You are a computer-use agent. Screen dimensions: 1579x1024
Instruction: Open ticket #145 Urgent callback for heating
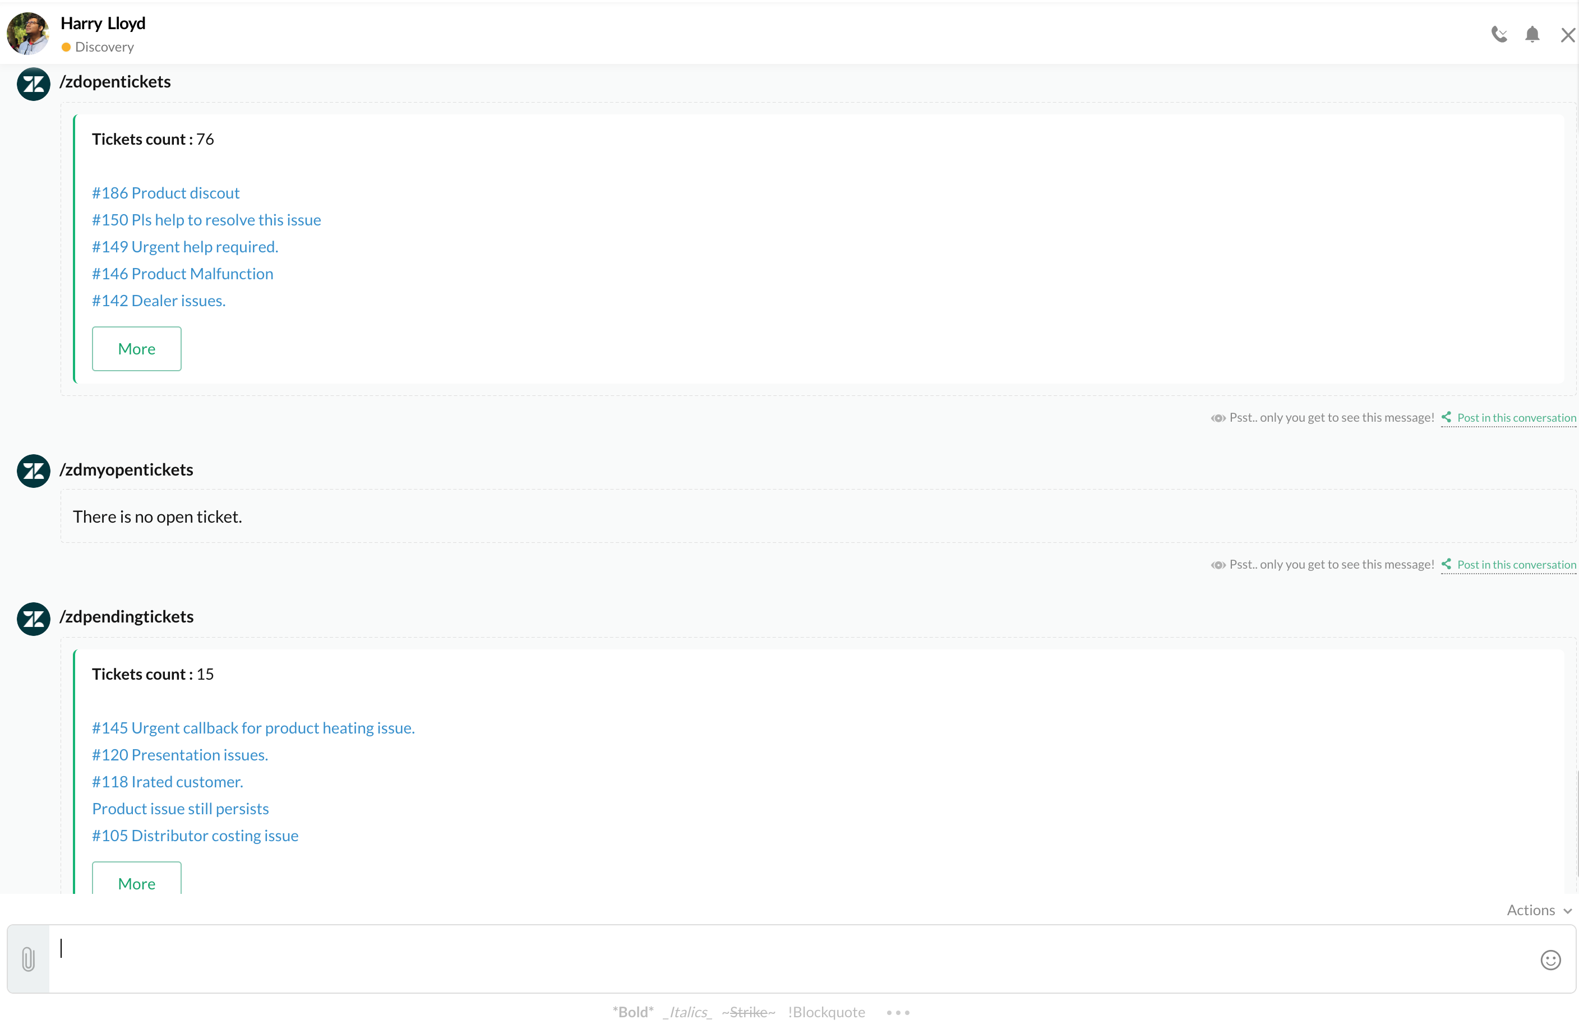(253, 727)
